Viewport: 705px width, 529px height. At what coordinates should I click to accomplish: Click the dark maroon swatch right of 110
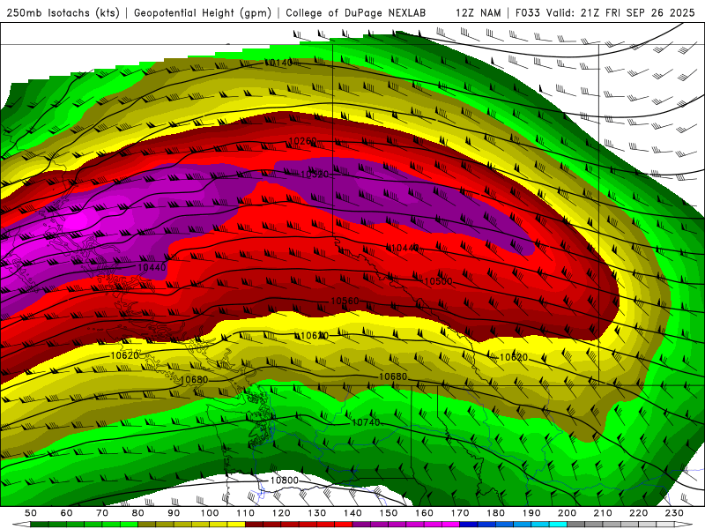click(254, 525)
